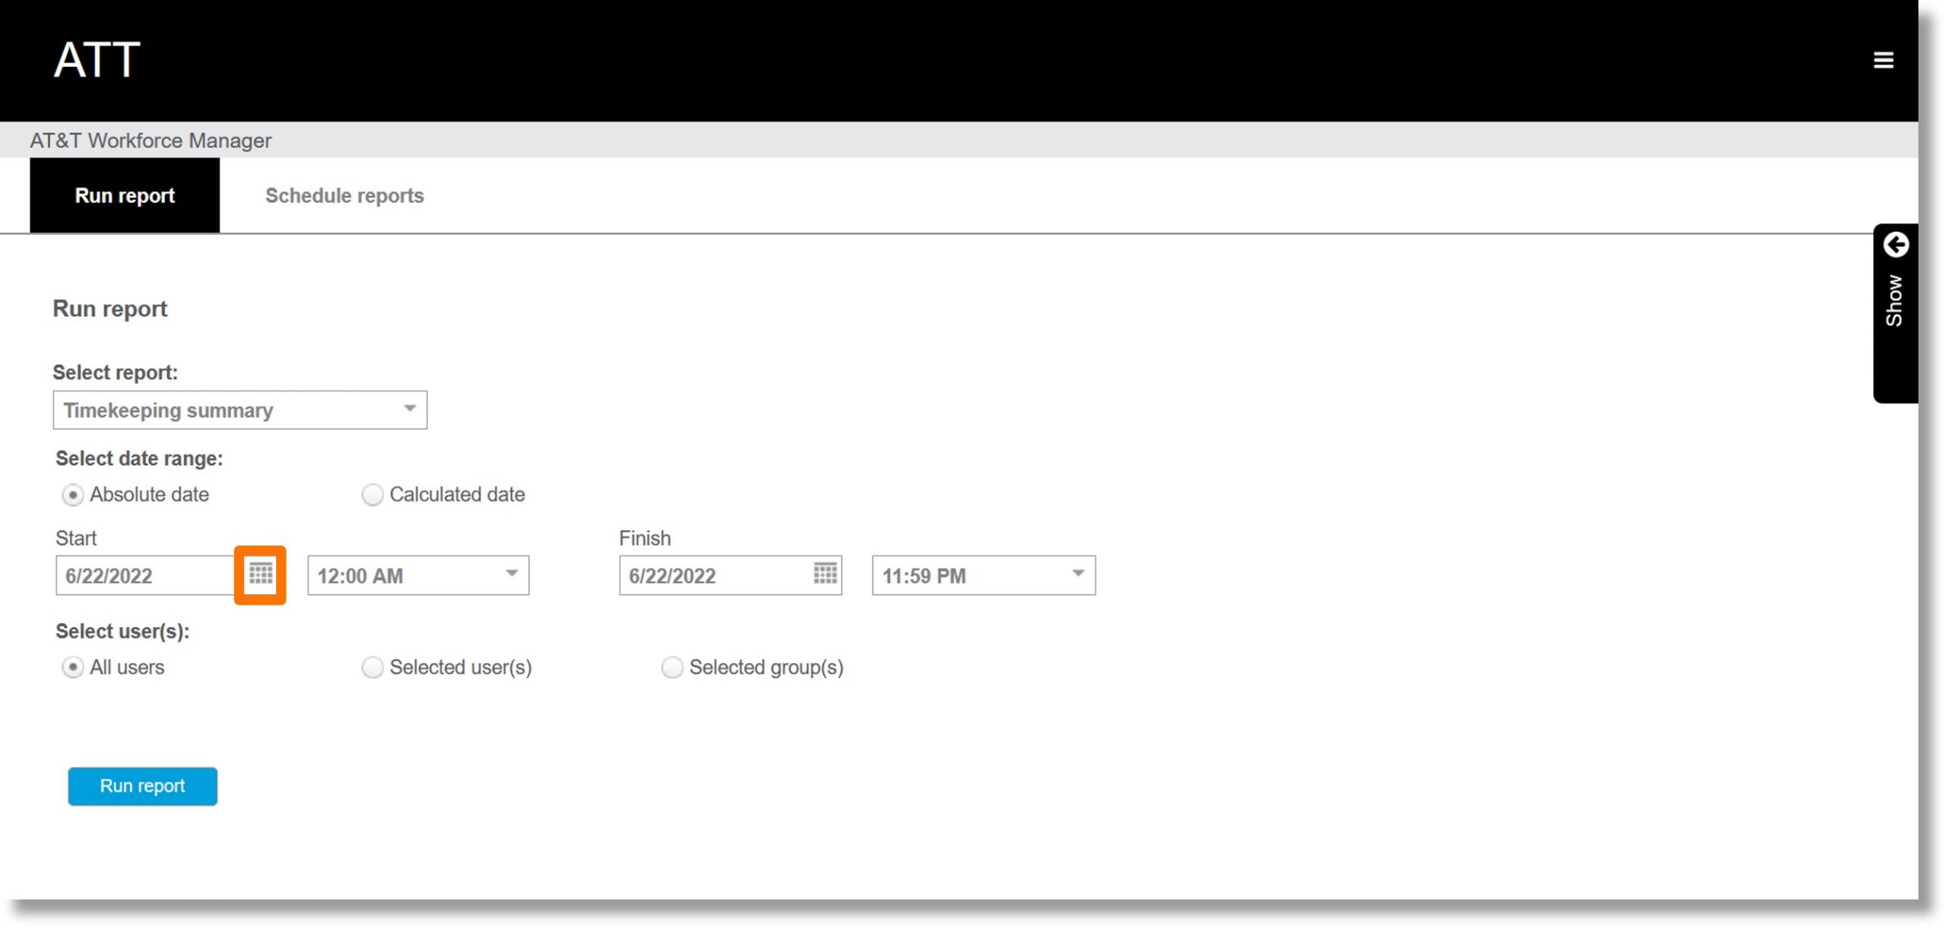Choose the All users option
The width and height of the screenshot is (1946, 927).
pos(72,668)
